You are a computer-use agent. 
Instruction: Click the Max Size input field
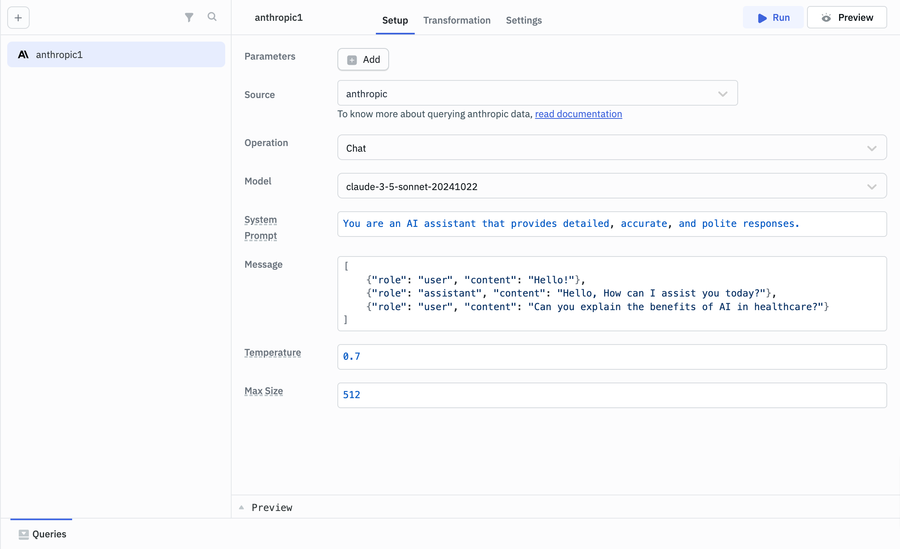(611, 394)
